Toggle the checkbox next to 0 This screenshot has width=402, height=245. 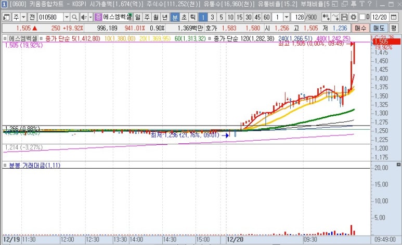click(362, 17)
